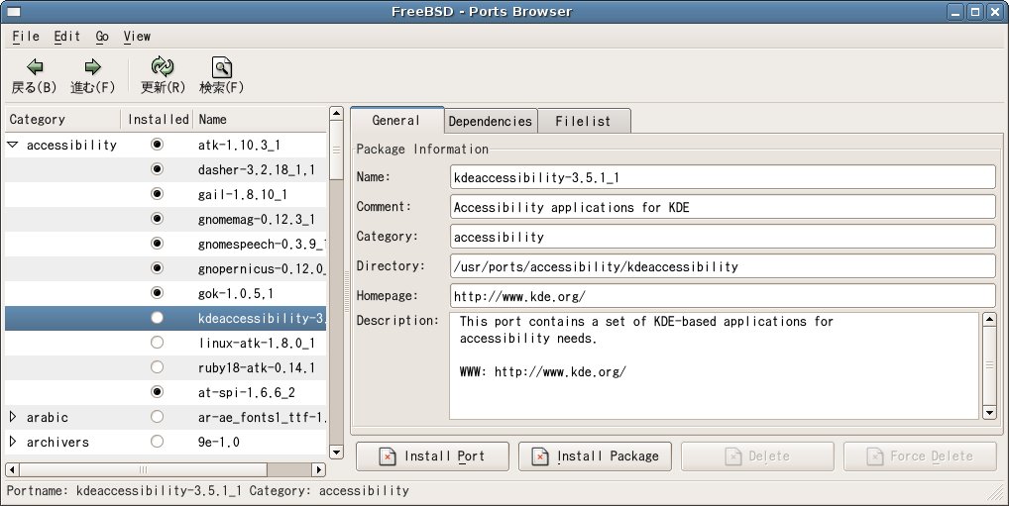The width and height of the screenshot is (1009, 506).
Task: Toggle installed radio for ar-ae_fonts1_ttf
Action: click(x=157, y=417)
